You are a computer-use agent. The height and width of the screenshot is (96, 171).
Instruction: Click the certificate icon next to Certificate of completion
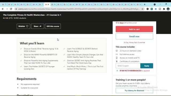tap(117, 61)
